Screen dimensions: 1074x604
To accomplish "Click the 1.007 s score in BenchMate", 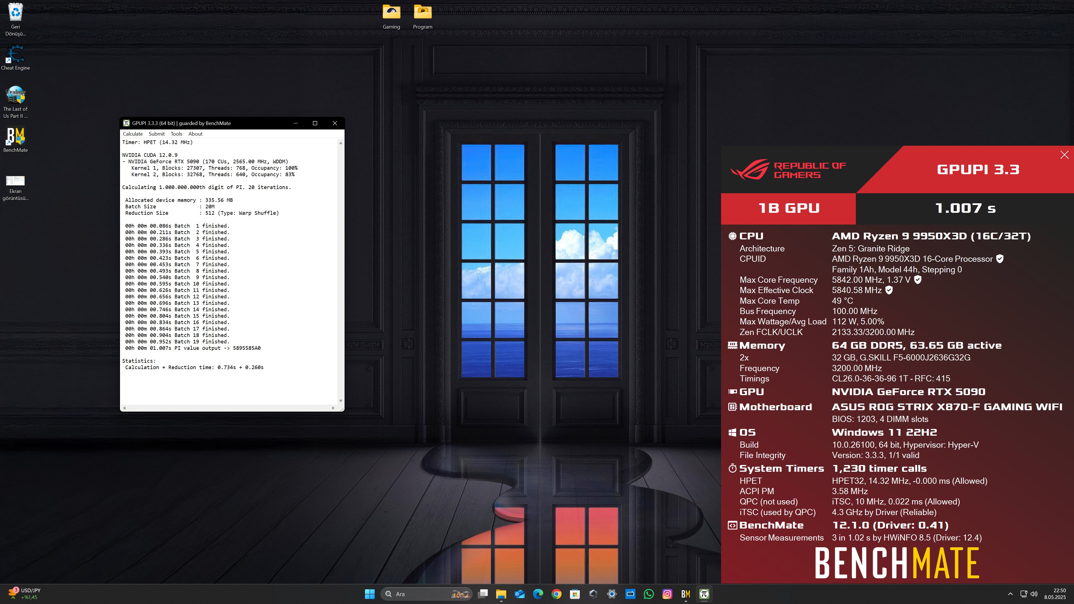I will click(965, 208).
